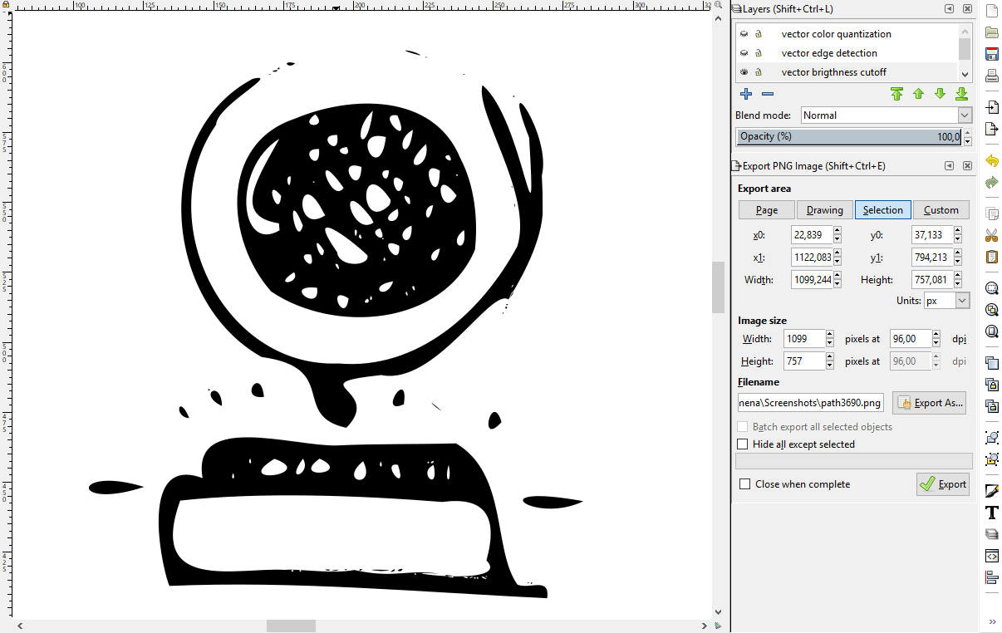Zoom to fit selection icon
1002x633 pixels.
[991, 288]
